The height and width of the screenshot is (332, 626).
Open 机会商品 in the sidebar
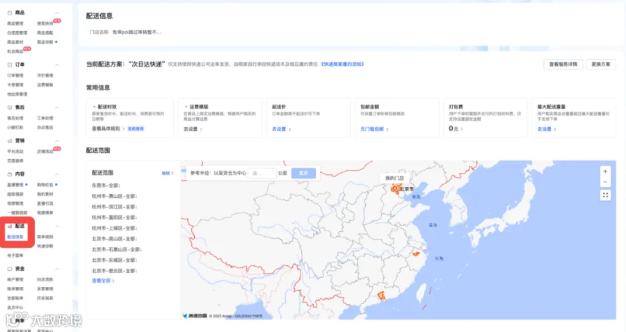click(15, 51)
